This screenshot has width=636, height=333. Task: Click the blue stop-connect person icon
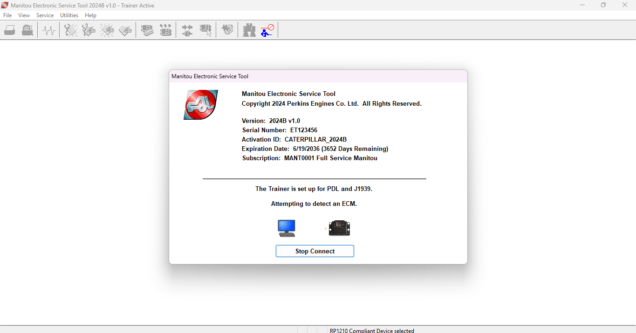267,31
